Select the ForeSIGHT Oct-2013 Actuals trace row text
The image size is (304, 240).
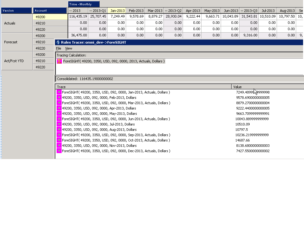(116, 140)
